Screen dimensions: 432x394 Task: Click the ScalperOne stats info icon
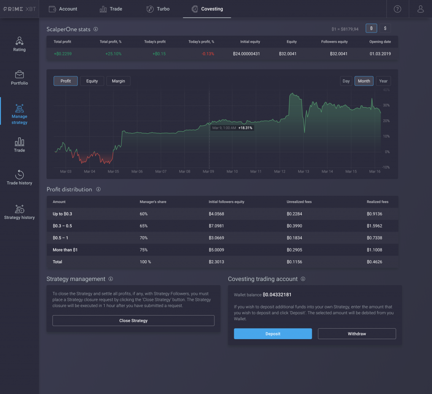[x=96, y=30]
